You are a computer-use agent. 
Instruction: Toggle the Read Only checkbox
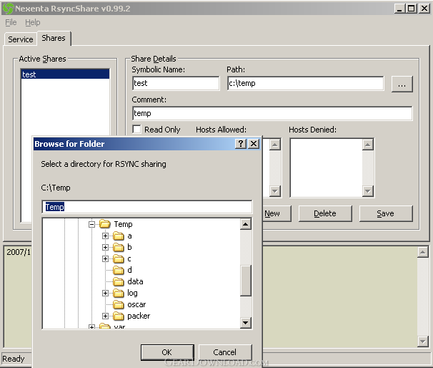coord(137,129)
